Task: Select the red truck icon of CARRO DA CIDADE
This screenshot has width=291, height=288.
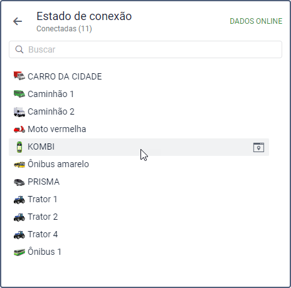Action: (19, 76)
